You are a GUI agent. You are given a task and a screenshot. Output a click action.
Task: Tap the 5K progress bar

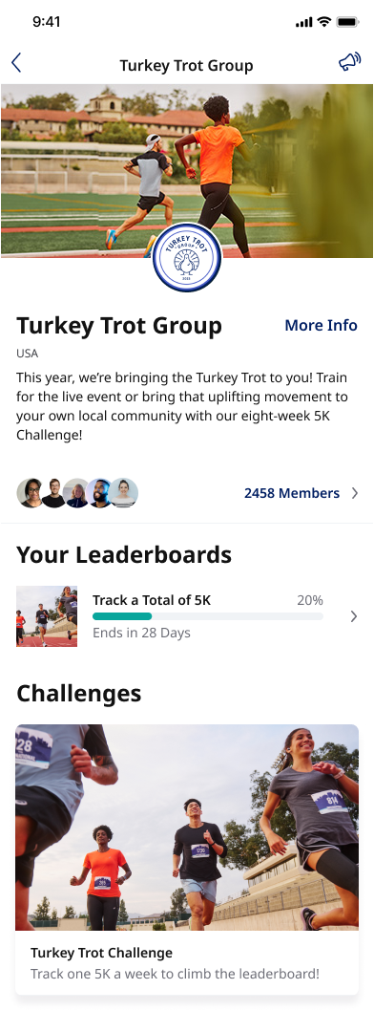tap(208, 617)
